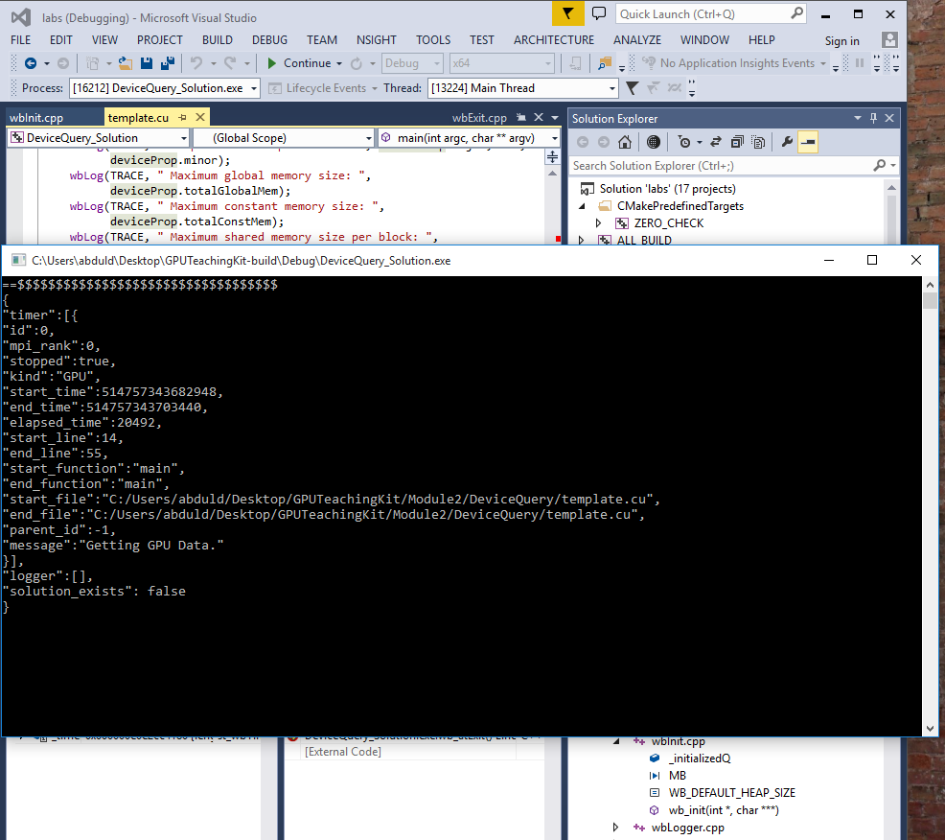Click the Show All Files icon
Viewport: 945px width, 840px height.
coord(758,142)
